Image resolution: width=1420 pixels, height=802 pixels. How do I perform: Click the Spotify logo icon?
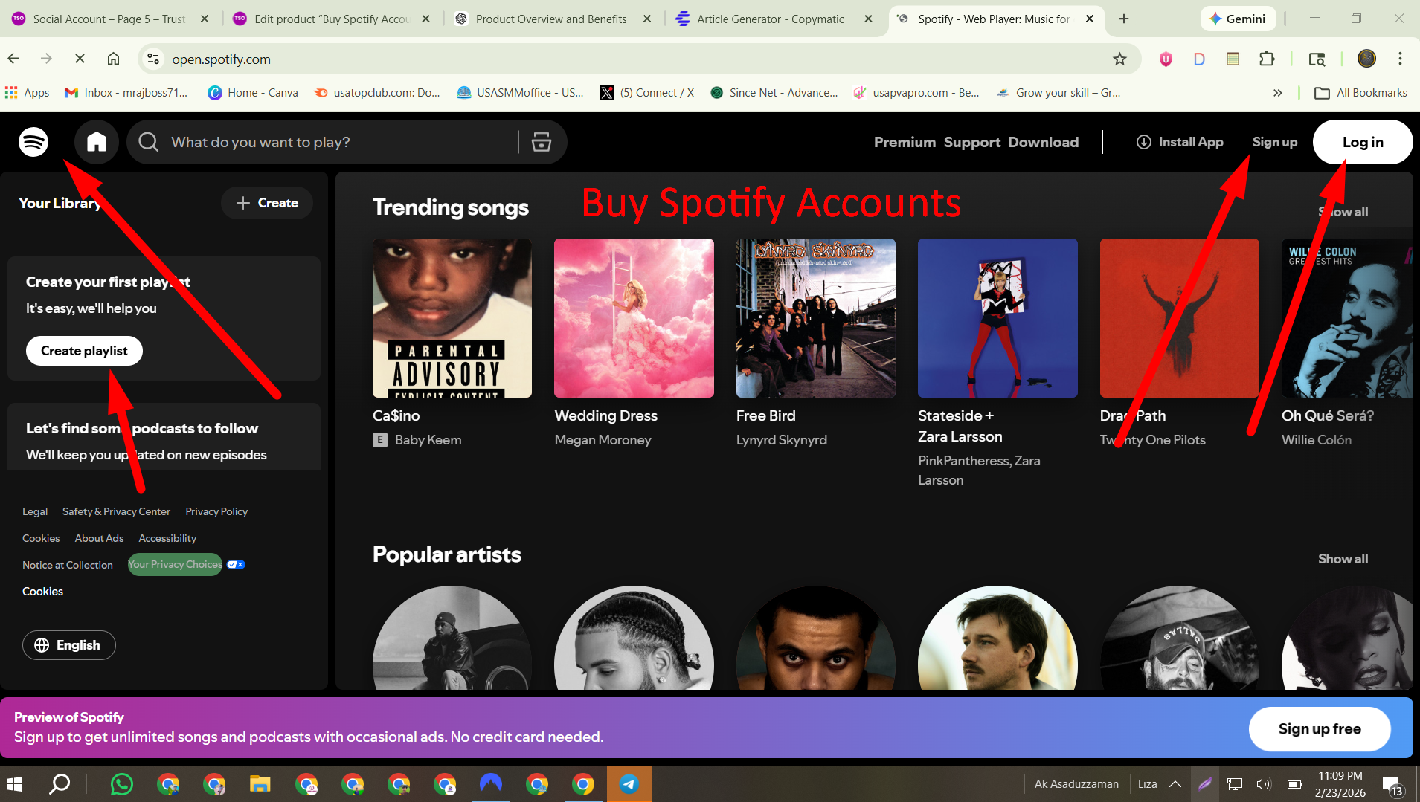[x=33, y=141]
